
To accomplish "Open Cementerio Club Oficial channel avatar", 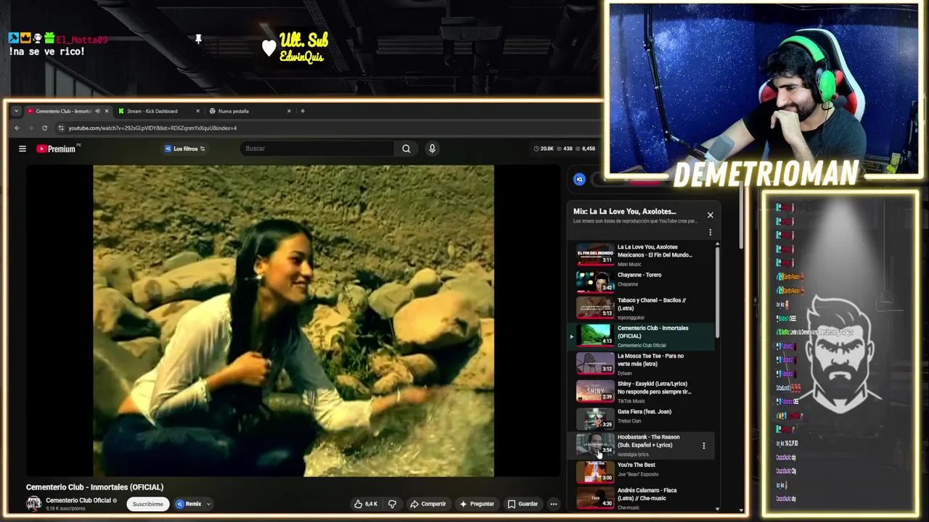I will [x=33, y=504].
